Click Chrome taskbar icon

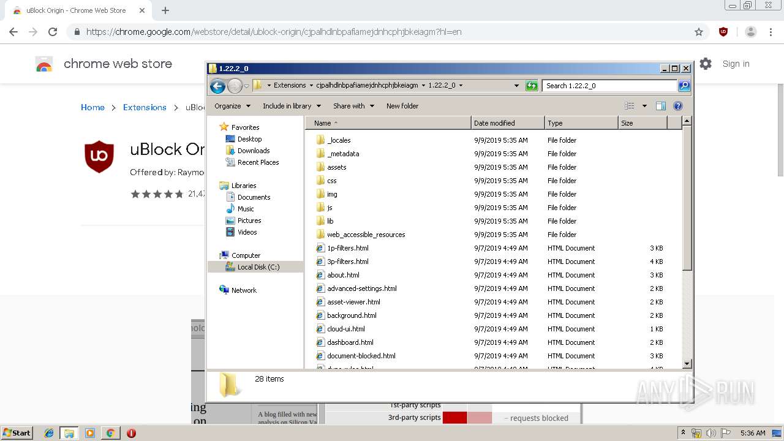click(110, 433)
